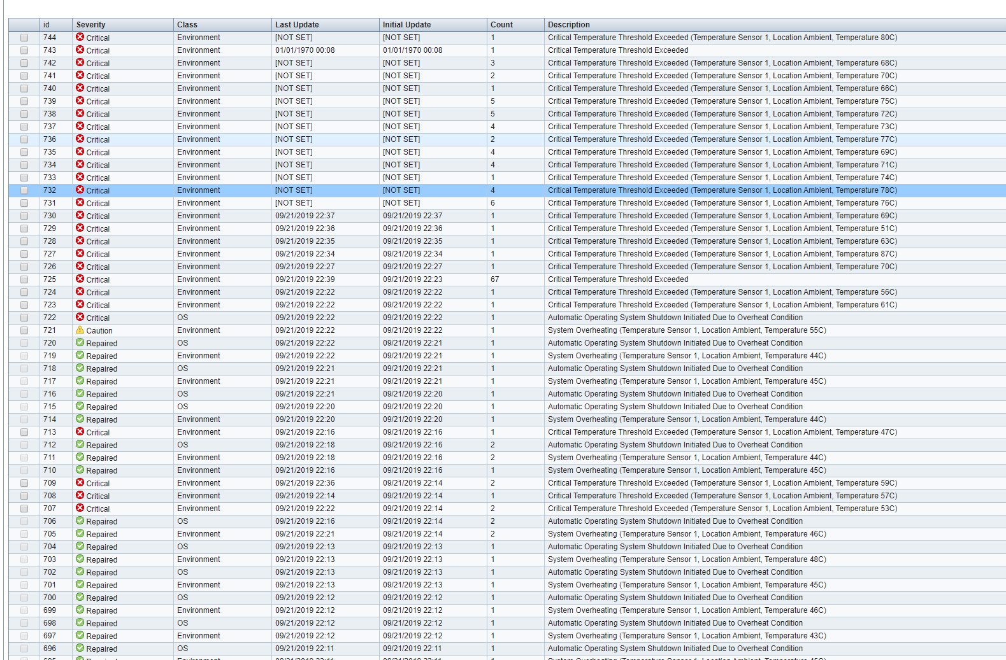Click the Count column header
The image size is (1006, 660).
click(x=501, y=25)
